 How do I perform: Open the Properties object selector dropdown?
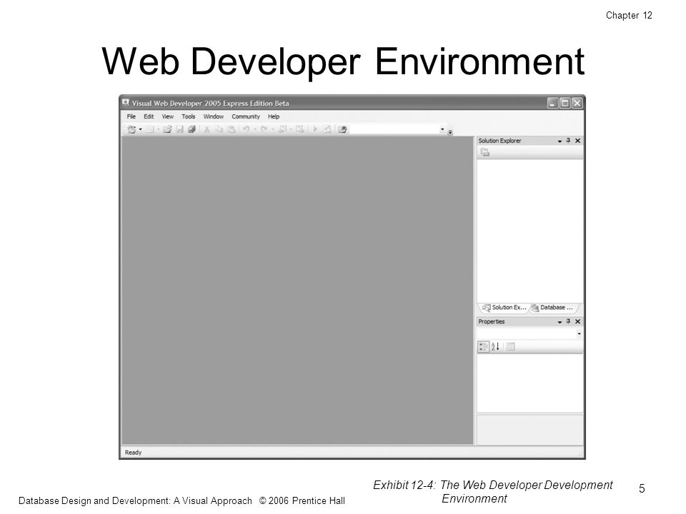pyautogui.click(x=579, y=334)
